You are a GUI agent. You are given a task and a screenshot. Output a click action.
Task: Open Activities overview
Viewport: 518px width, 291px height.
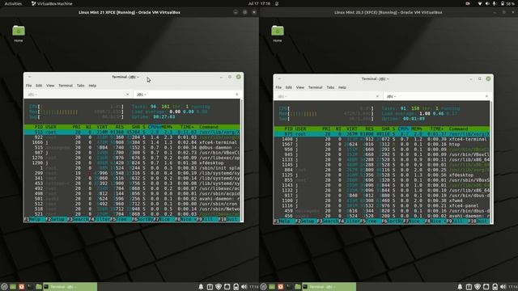(x=13, y=3)
